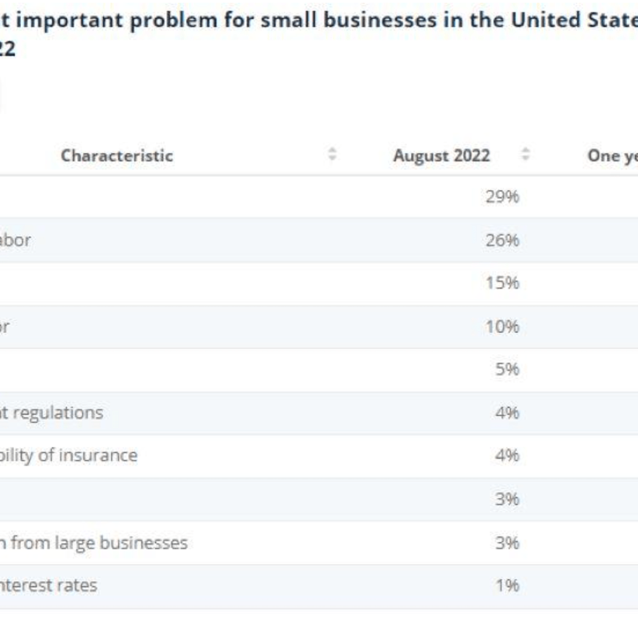Click the row label ending in "abor"
638x626 pixels.
(x=15, y=240)
